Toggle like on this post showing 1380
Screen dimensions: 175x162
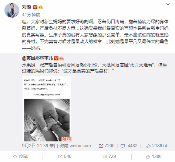point(154,156)
